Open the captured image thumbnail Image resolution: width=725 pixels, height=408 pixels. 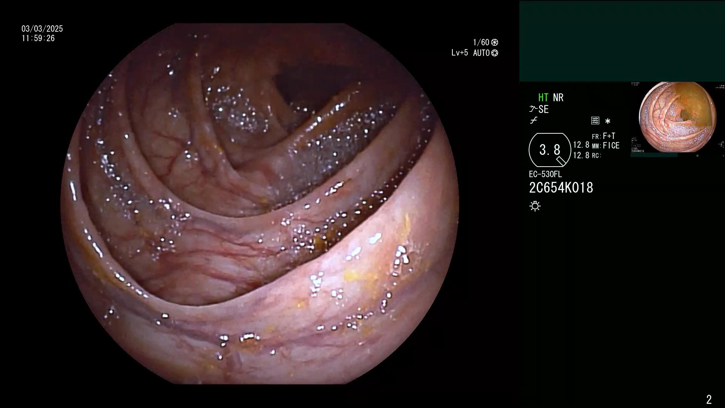pos(677,117)
